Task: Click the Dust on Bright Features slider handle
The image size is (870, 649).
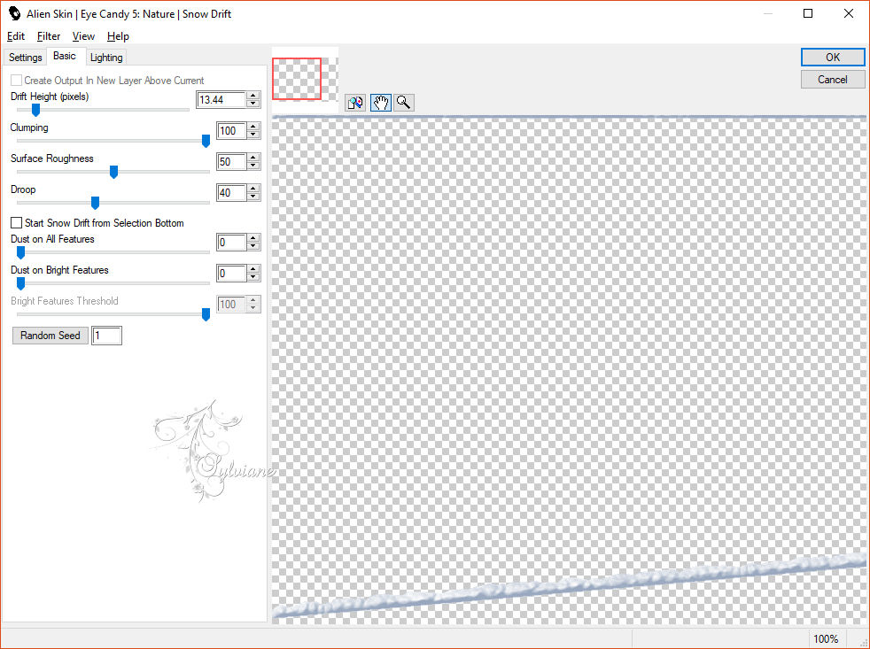Action: [20, 284]
